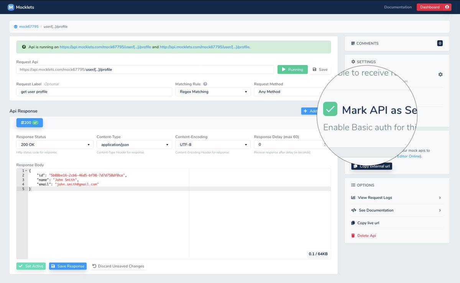The width and height of the screenshot is (460, 283).
Task: Click the layers icon beside mock67795
Action: tap(16, 27)
